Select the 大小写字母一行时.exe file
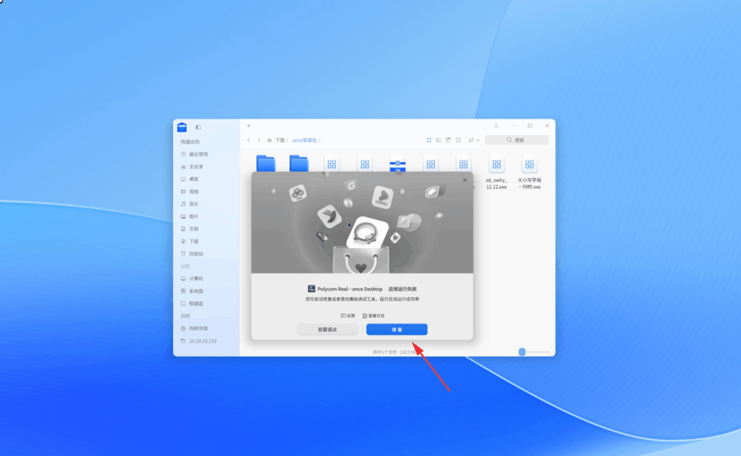The height and width of the screenshot is (456, 741). tap(529, 172)
